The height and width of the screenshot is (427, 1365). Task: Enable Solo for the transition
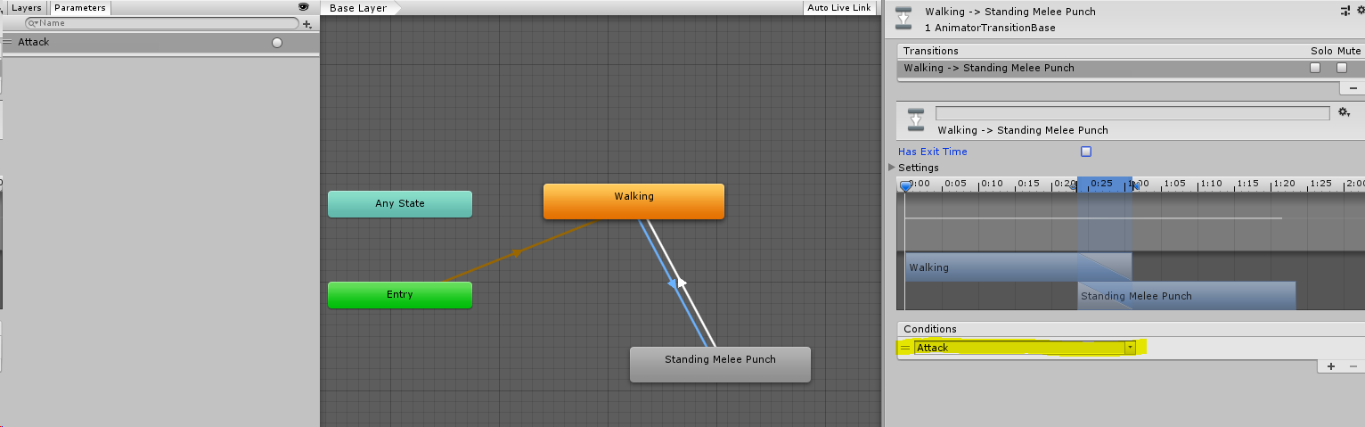[x=1315, y=68]
